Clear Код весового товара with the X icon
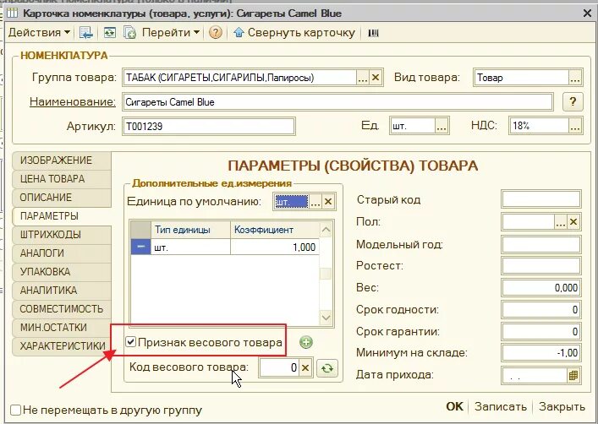The height and width of the screenshot is (424, 598). [305, 367]
